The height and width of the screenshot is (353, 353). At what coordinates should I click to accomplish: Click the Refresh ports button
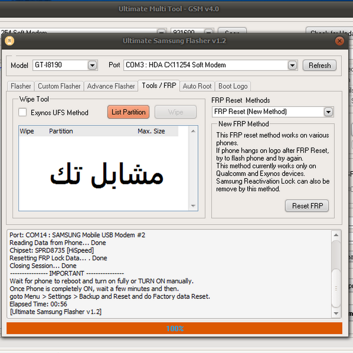(319, 65)
